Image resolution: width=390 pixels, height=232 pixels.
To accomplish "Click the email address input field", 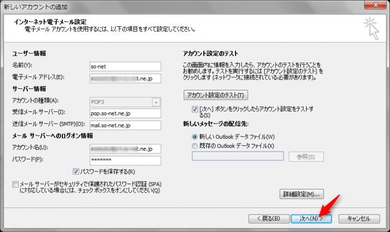I will (125, 78).
